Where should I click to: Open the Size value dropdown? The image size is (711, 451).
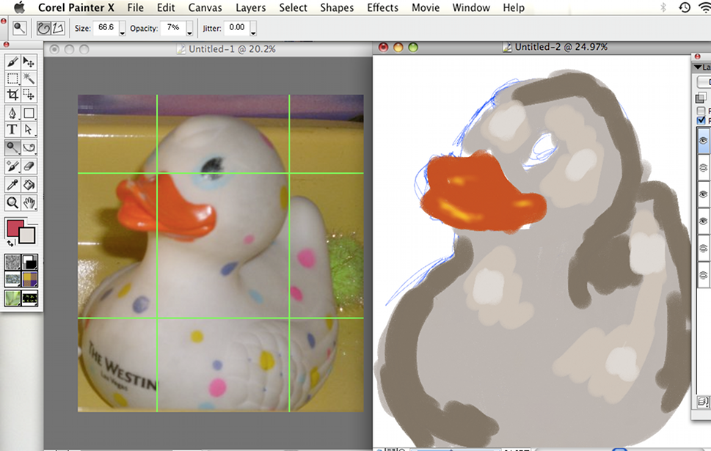point(123,29)
